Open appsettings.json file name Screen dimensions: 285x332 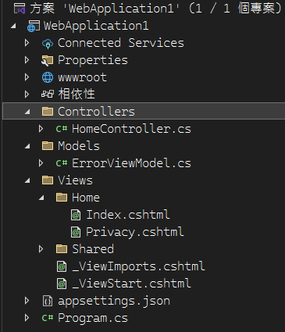(x=114, y=302)
